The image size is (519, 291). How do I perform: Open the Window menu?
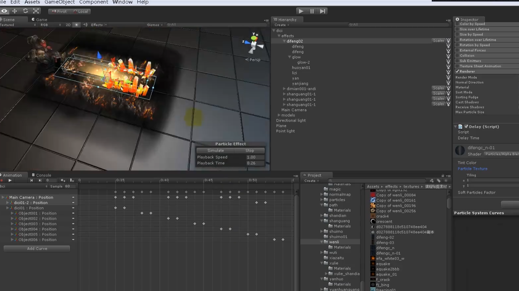coord(122,2)
